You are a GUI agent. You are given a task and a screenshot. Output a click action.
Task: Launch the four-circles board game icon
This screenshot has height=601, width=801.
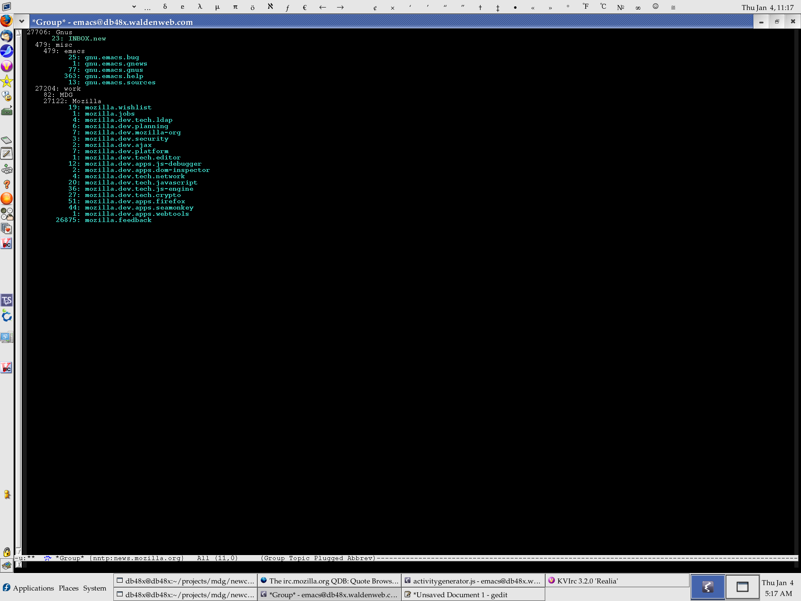click(x=7, y=214)
